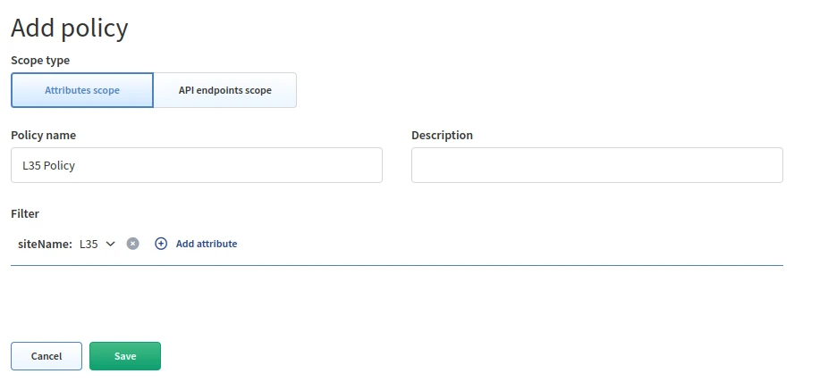The height and width of the screenshot is (382, 828).
Task: Focus the Policy name input field
Action: coord(197,165)
